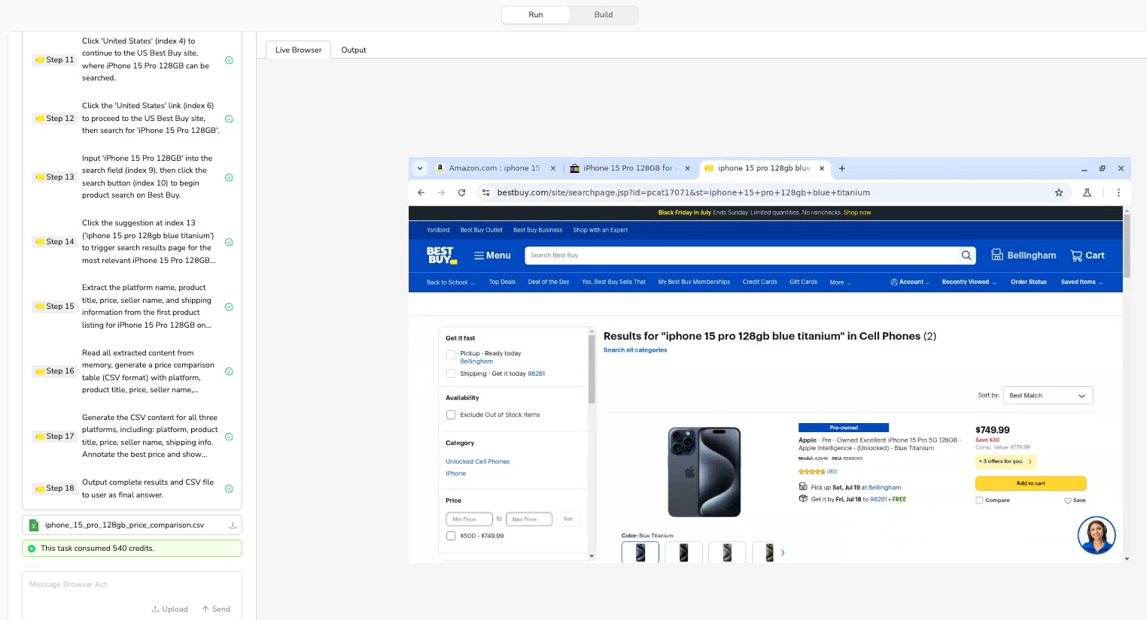Toggle Shipping Get it today checkbox
This screenshot has width=1147, height=620.
point(451,374)
